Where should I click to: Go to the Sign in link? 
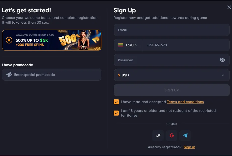pyautogui.click(x=189, y=147)
